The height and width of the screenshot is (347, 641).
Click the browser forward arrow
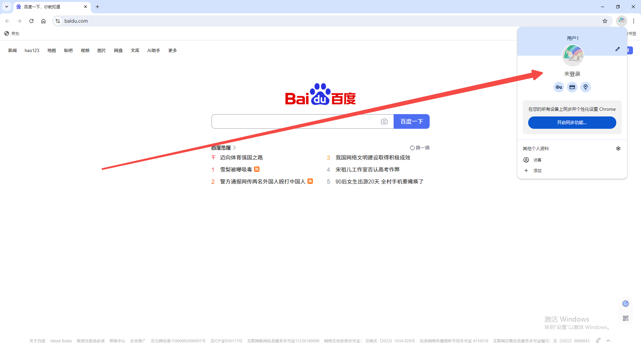pos(19,21)
